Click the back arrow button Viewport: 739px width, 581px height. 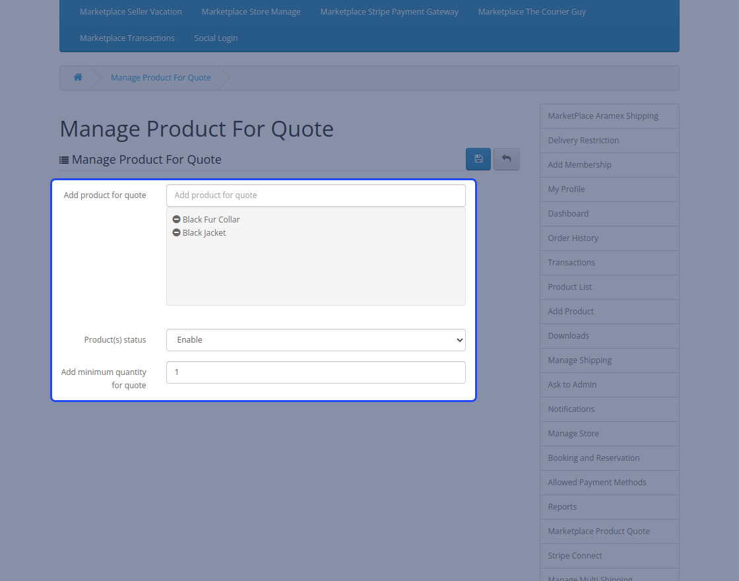[x=506, y=159]
